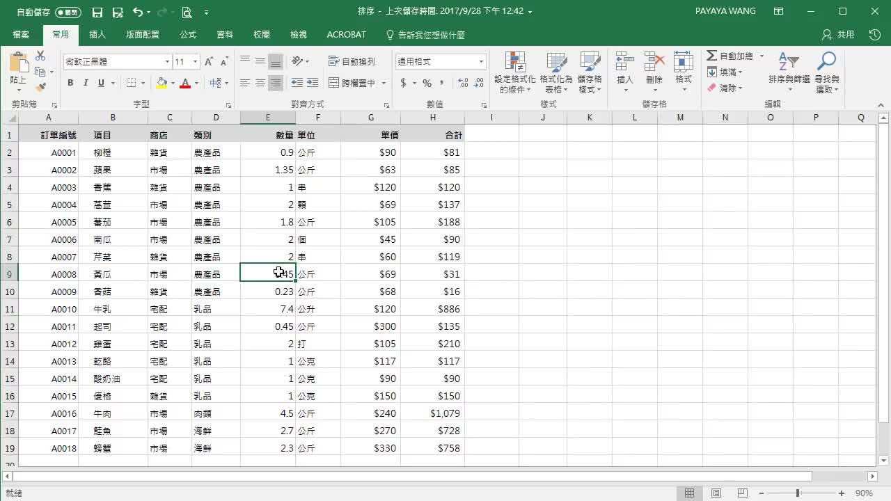
Task: Click the currency $ format icon
Action: (404, 83)
